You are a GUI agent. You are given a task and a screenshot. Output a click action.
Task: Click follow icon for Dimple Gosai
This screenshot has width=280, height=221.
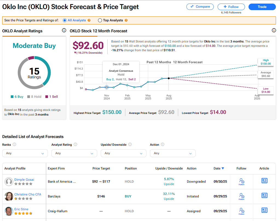tap(241, 181)
